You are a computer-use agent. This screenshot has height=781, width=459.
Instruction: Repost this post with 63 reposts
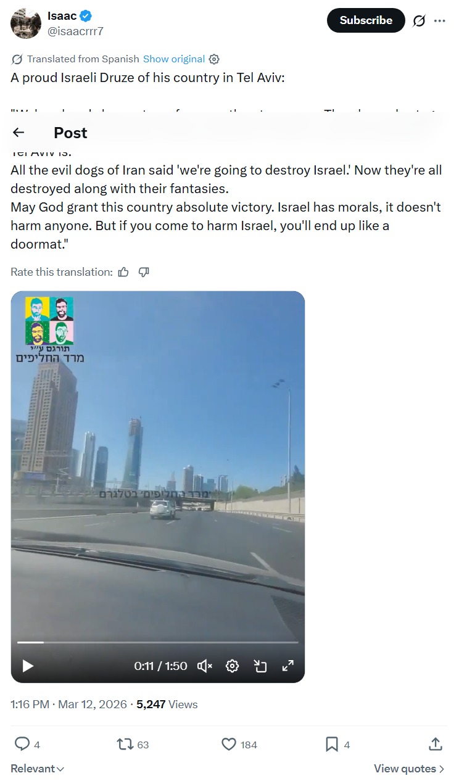(125, 745)
